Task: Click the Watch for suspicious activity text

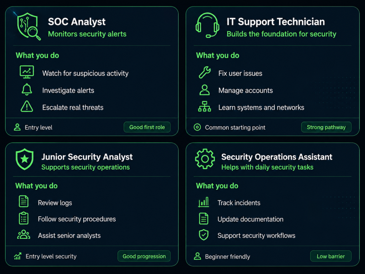Action: pos(86,73)
